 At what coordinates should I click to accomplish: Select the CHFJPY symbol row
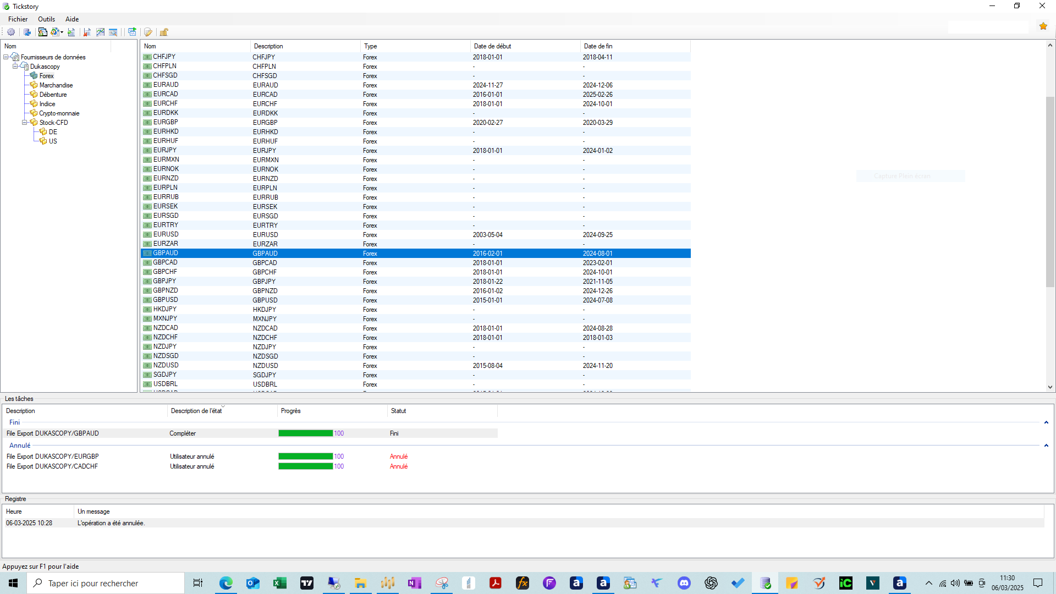tap(416, 57)
